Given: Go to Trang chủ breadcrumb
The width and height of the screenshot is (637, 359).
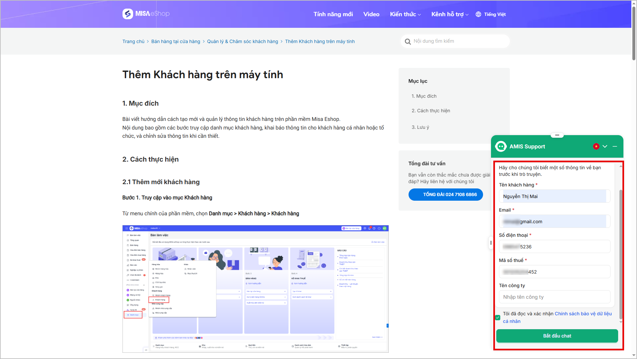Looking at the screenshot, I should click(x=133, y=41).
